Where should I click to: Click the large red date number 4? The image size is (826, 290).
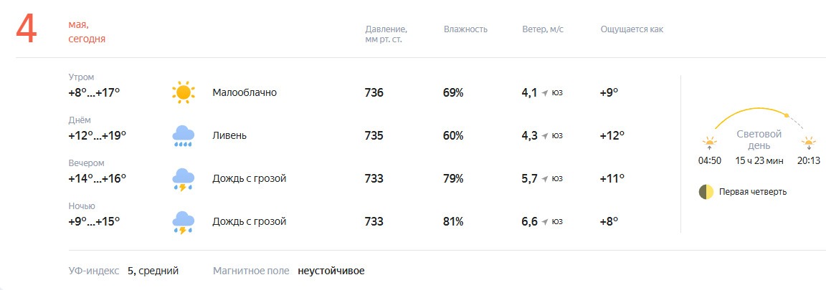(x=27, y=29)
